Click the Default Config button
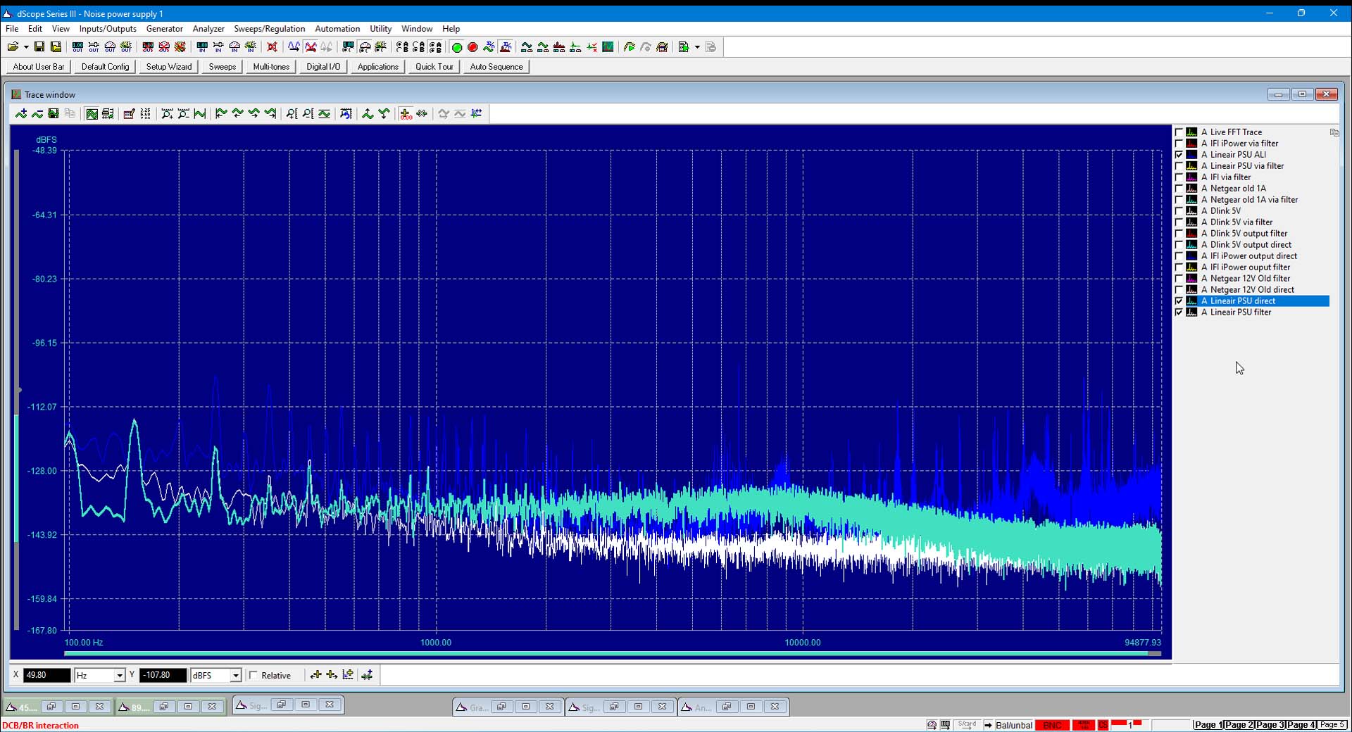Image resolution: width=1352 pixels, height=732 pixels. coord(106,67)
